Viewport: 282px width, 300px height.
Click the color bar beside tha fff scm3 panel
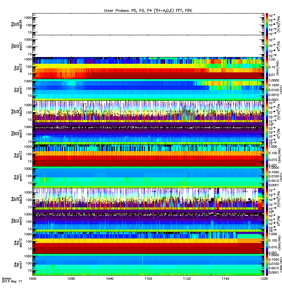click(267, 46)
